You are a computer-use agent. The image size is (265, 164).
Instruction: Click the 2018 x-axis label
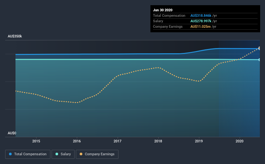click(x=158, y=141)
